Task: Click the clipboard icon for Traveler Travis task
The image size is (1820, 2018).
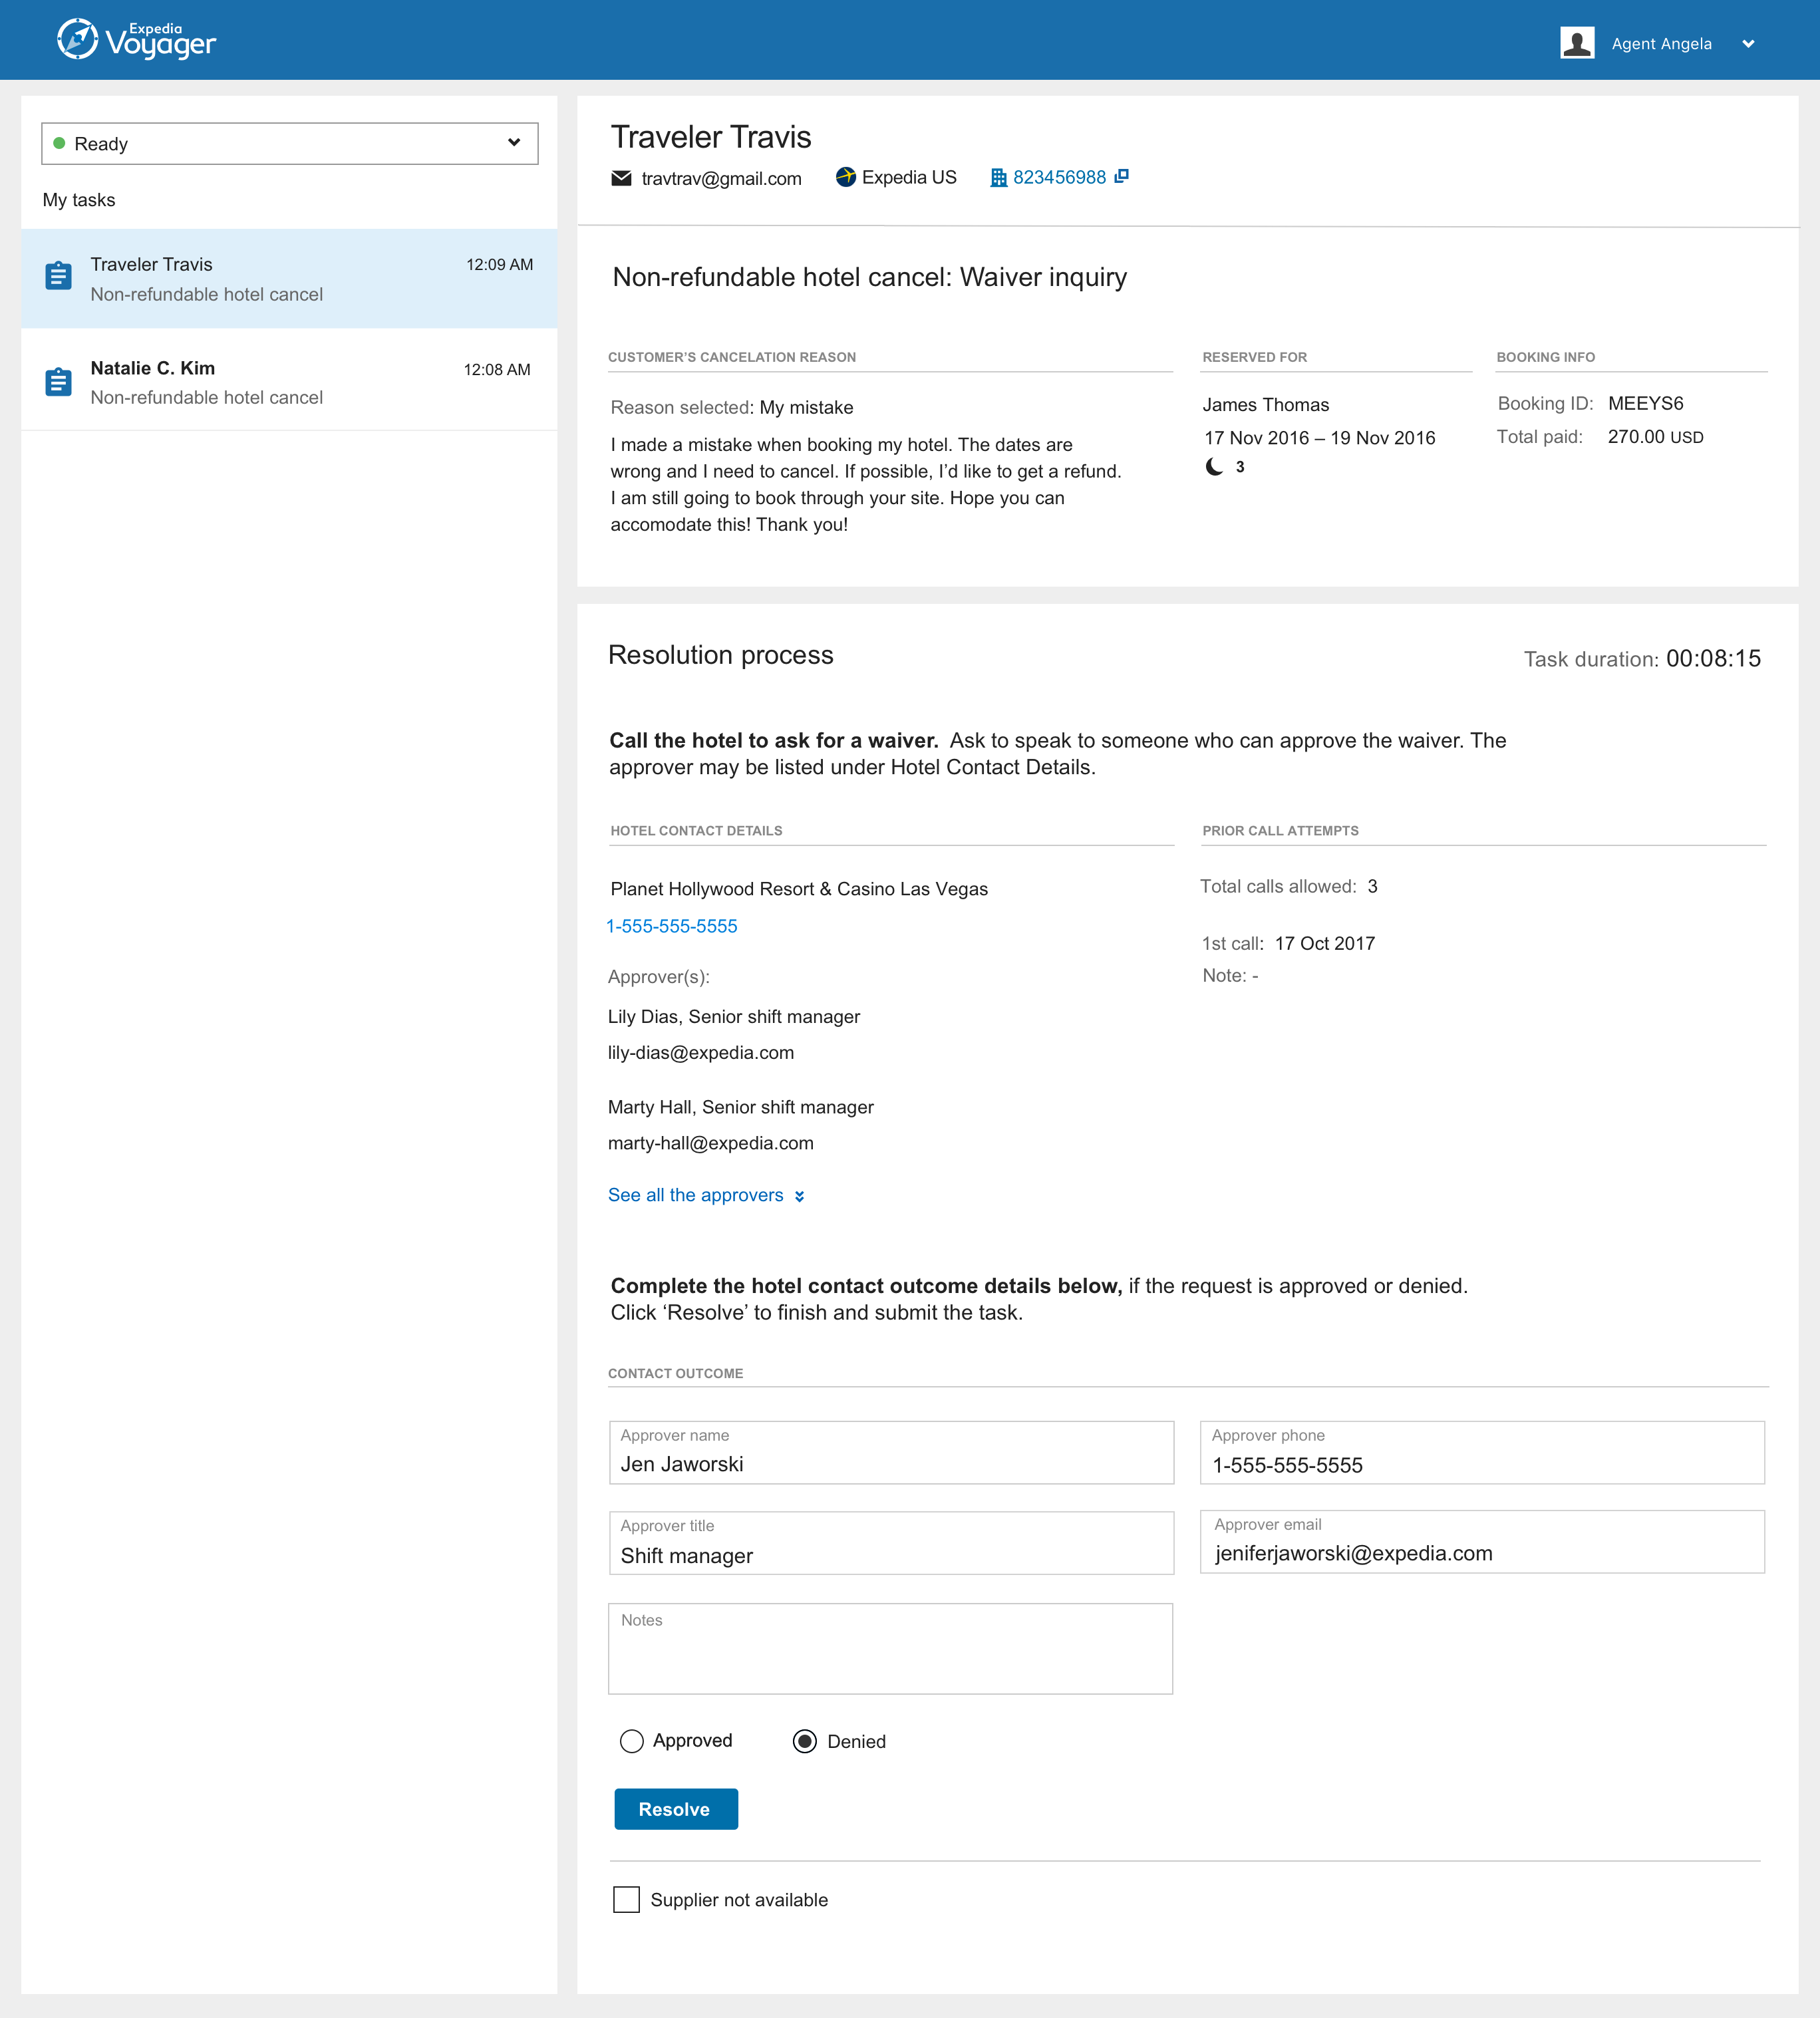Action: tap(58, 276)
